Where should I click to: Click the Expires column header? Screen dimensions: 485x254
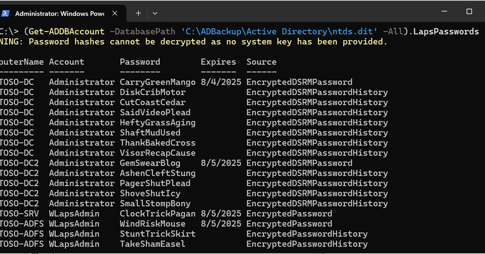pyautogui.click(x=218, y=62)
